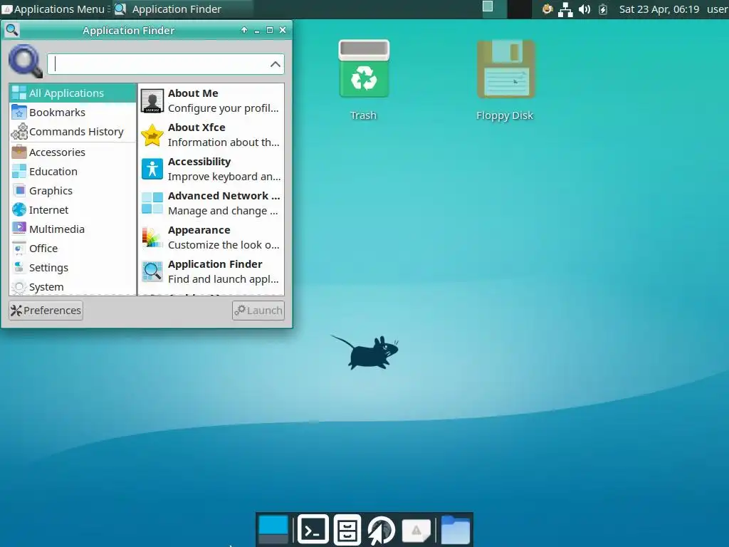The image size is (729, 547).
Task: Click 'Improve keyboard an...' description text
Action: [x=224, y=177]
